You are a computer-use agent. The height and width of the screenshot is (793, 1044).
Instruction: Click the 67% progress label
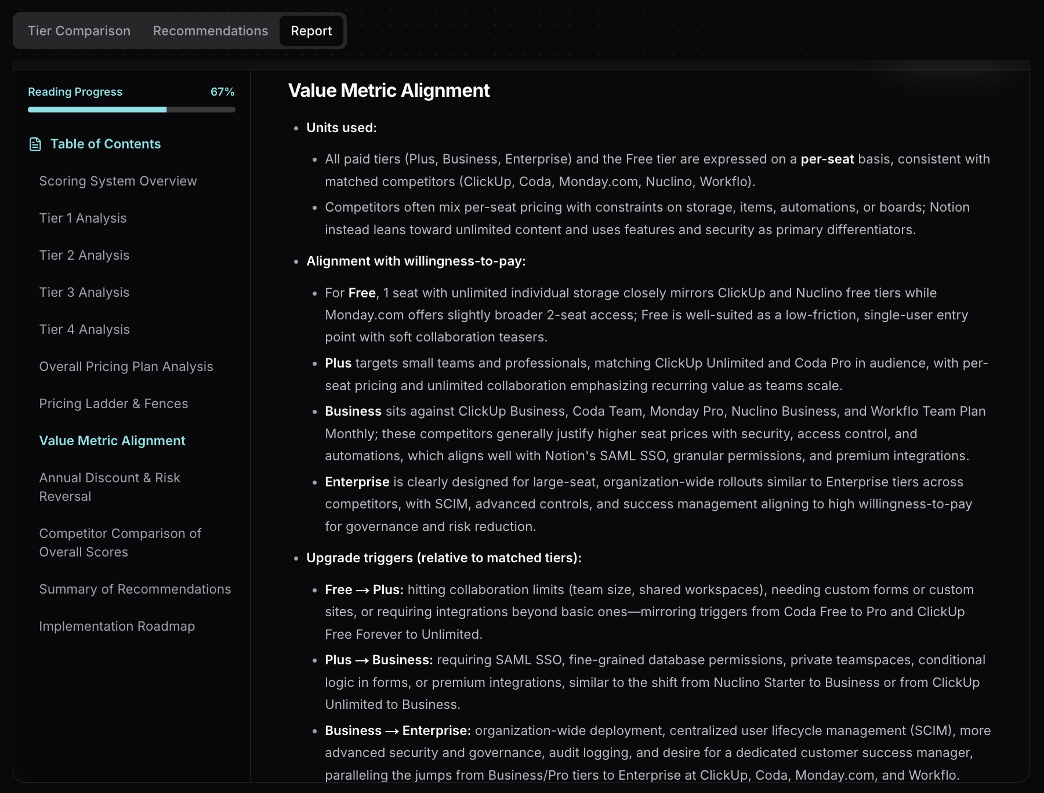point(223,92)
